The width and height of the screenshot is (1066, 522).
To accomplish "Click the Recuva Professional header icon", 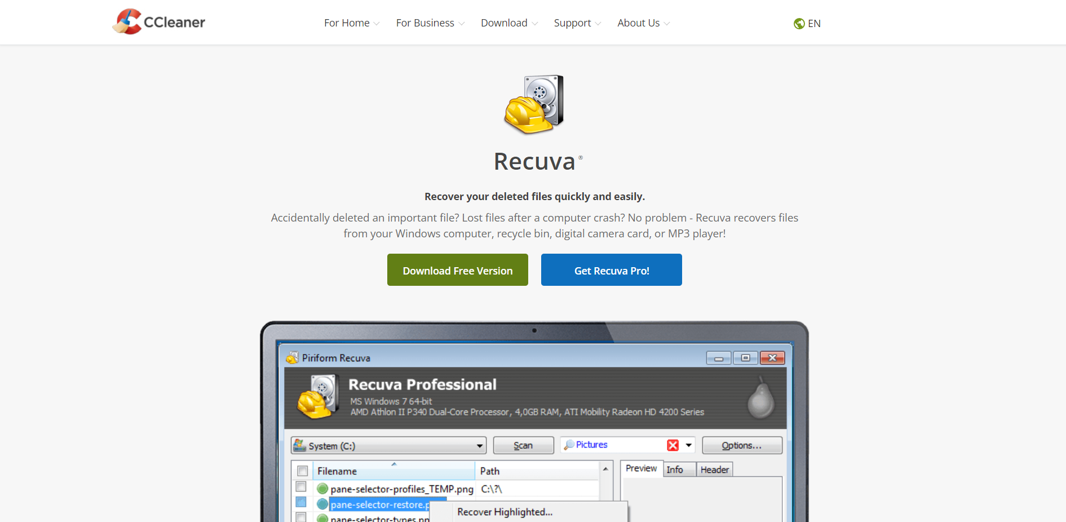I will pos(318,397).
